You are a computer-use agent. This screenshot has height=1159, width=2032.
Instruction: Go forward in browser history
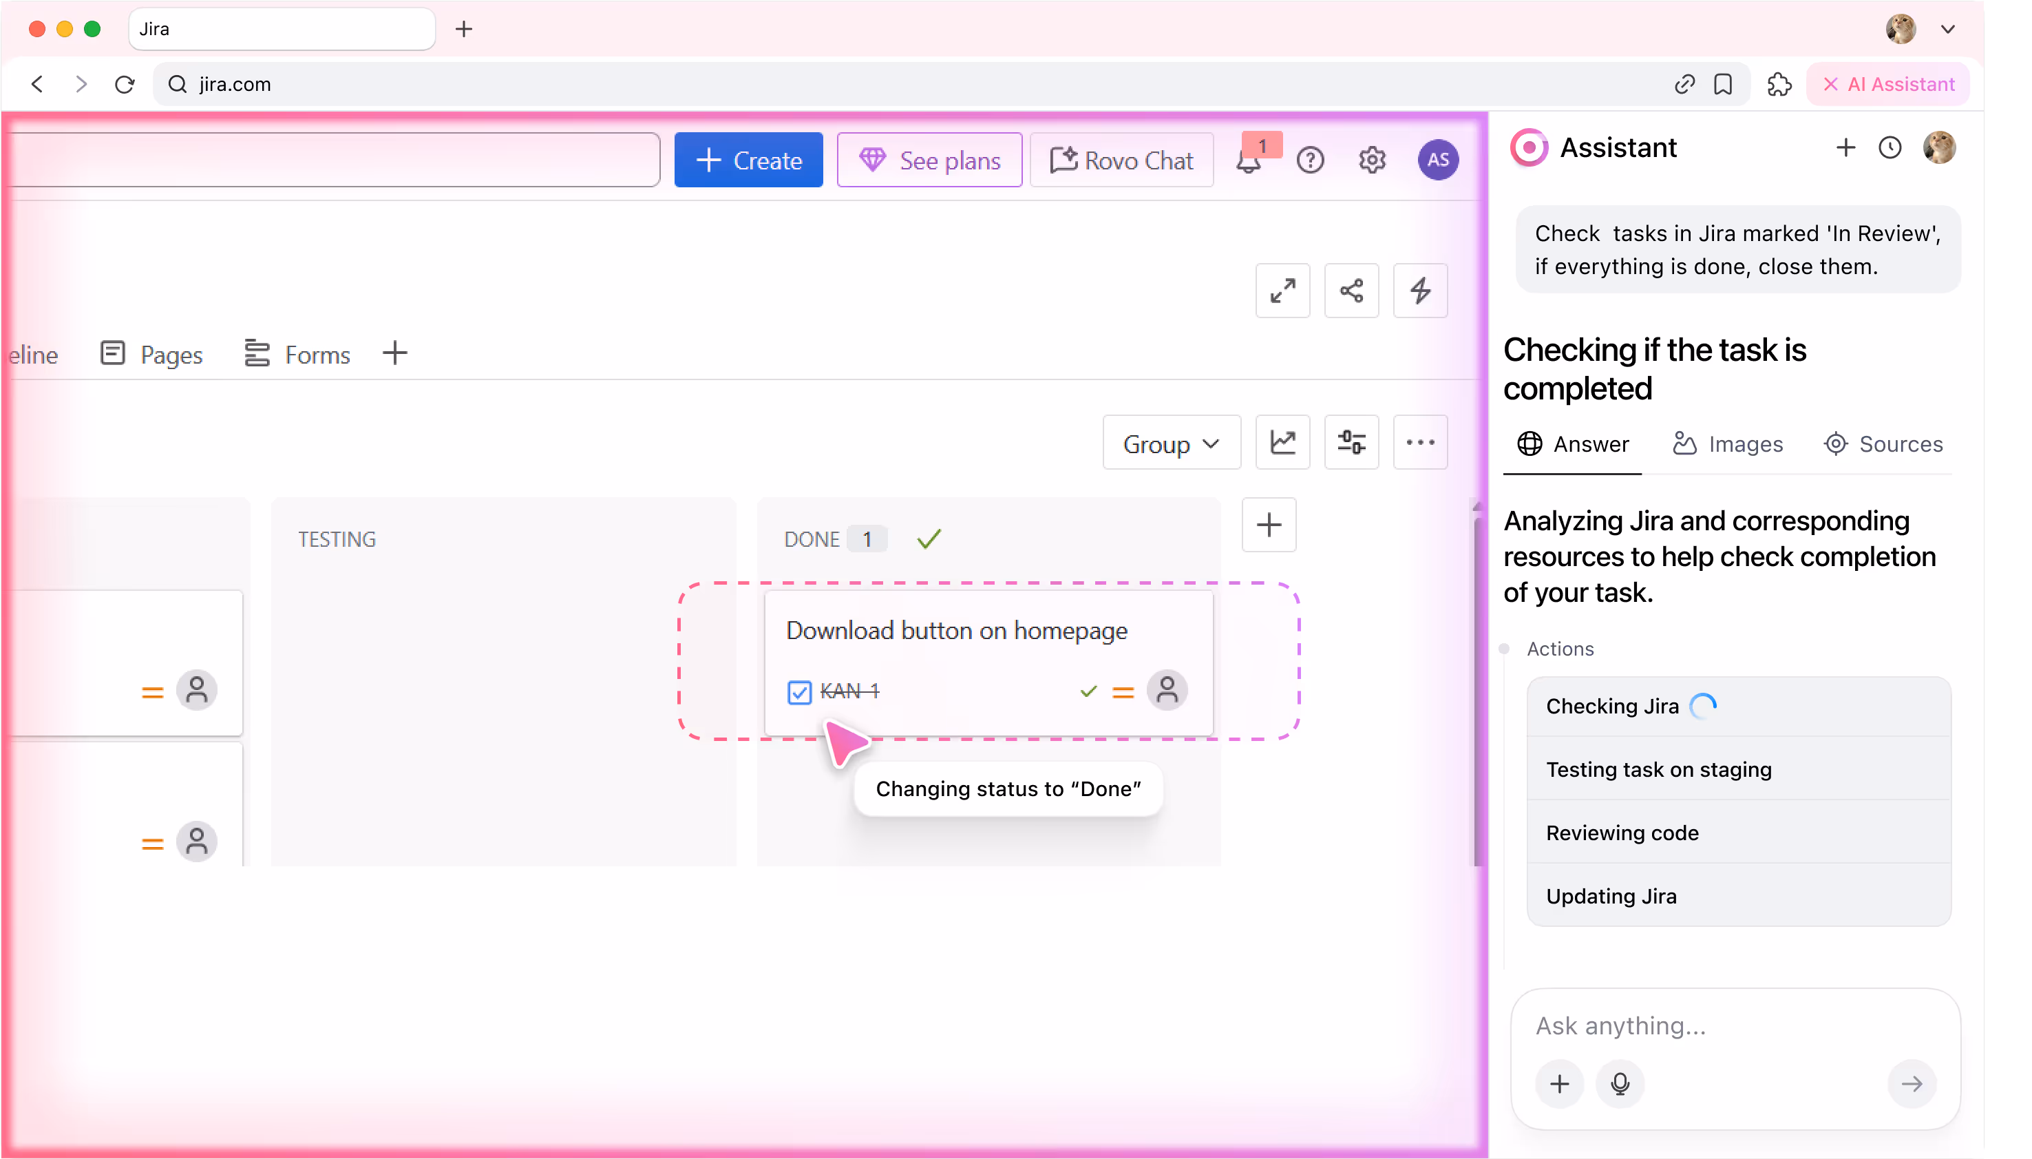click(x=81, y=83)
